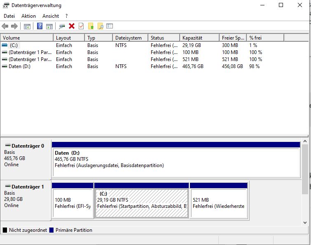Maximize the Datenträgerverwaltung window
Viewport: 311px width, 245px height.
pos(281,5)
